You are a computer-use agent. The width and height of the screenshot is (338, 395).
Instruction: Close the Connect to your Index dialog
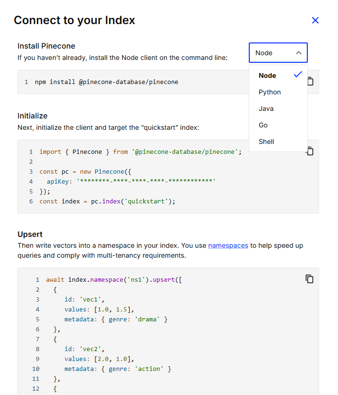(x=315, y=20)
